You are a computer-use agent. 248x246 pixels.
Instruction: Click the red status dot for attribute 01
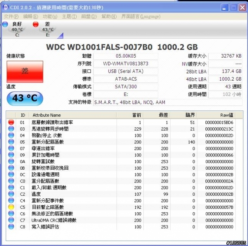pyautogui.click(x=11, y=122)
